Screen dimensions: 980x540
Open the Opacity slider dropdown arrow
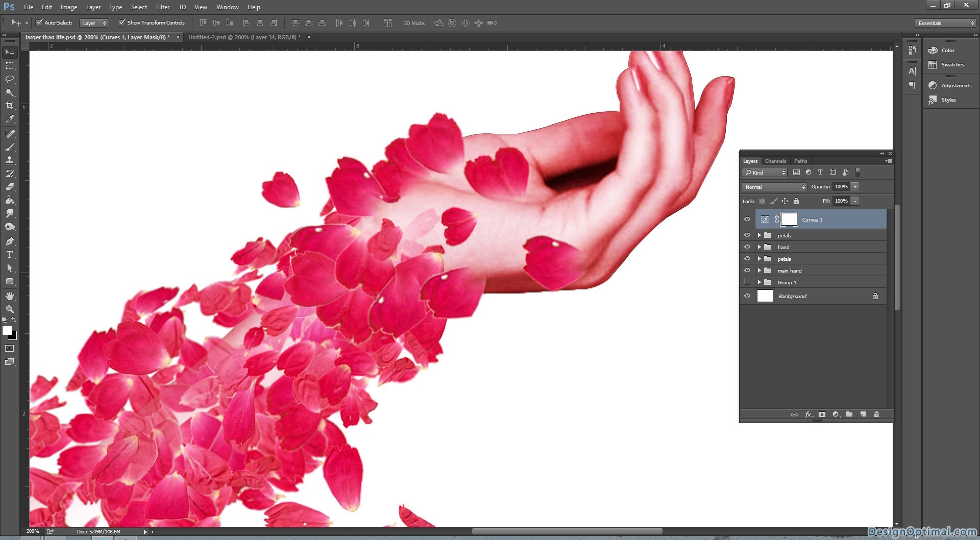(x=855, y=187)
